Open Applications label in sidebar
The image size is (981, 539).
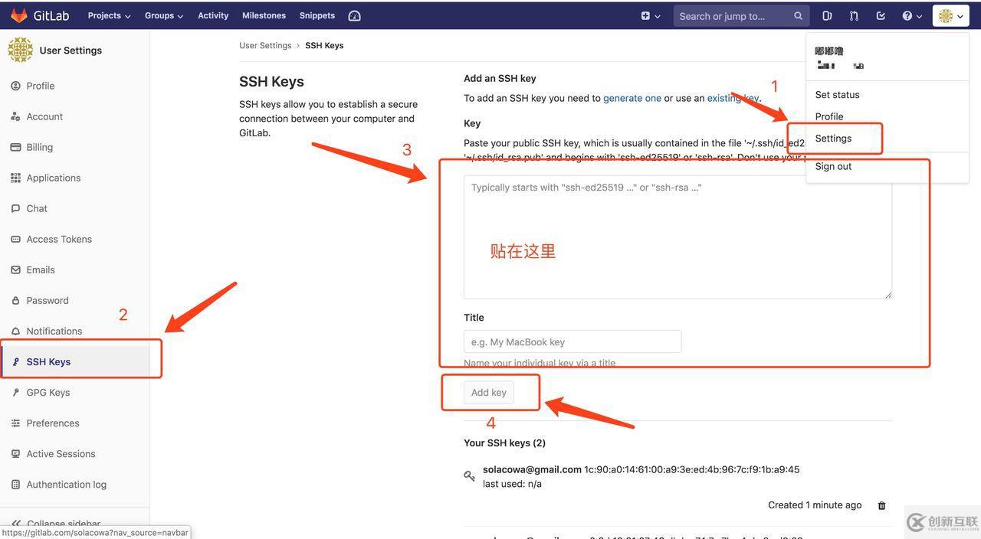pos(54,178)
